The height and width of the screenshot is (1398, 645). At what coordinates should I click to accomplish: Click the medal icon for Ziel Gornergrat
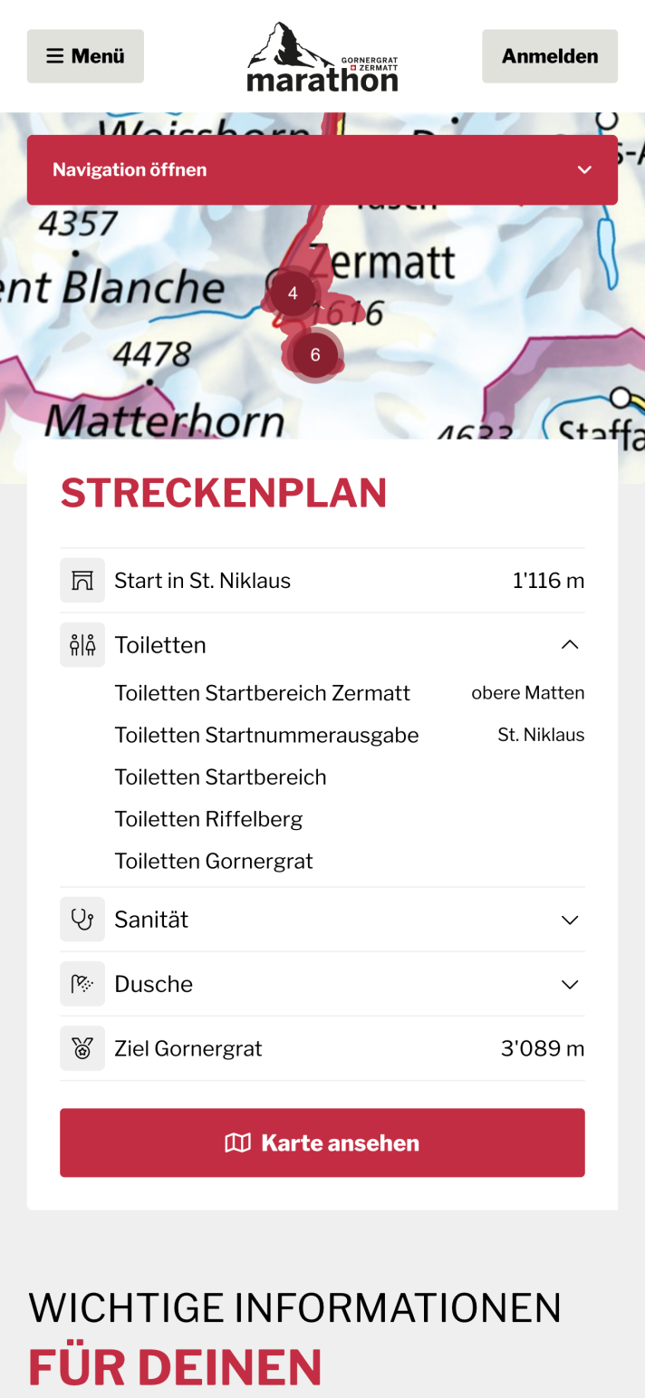(x=82, y=1049)
